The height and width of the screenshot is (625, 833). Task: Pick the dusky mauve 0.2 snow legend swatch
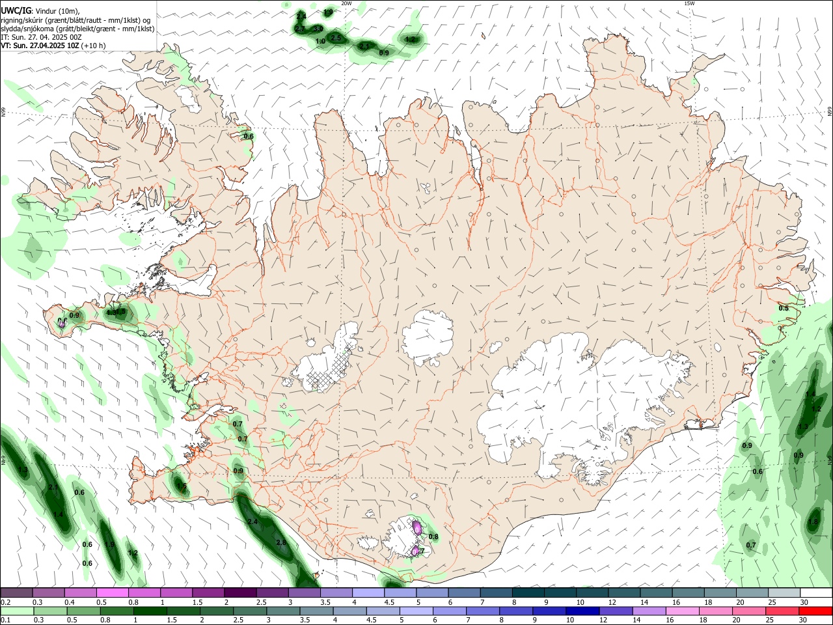16,593
